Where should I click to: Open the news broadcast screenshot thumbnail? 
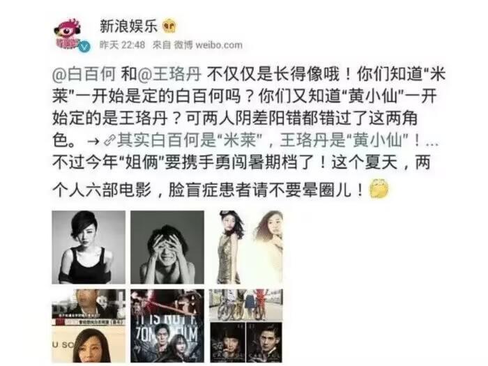point(89,307)
